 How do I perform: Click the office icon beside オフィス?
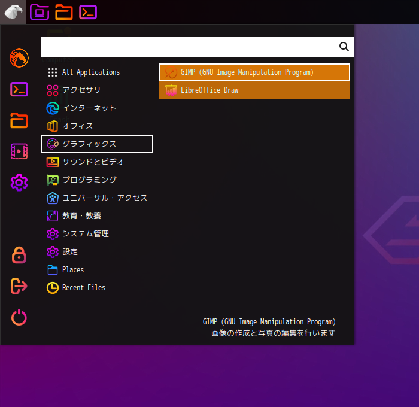53,126
